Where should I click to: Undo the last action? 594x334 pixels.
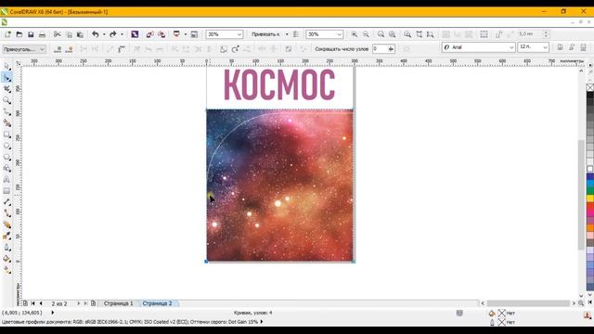pyautogui.click(x=95, y=34)
